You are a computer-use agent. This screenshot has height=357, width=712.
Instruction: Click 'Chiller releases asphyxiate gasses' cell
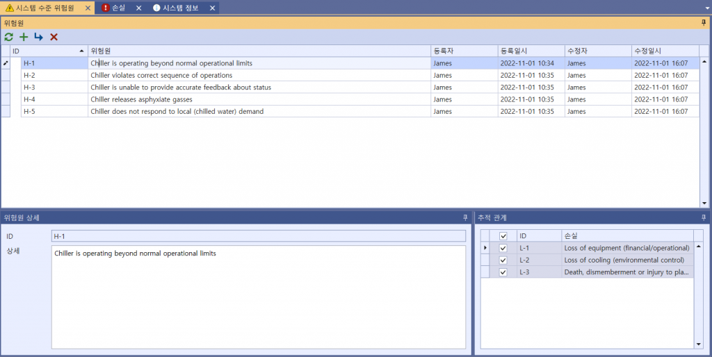[259, 99]
